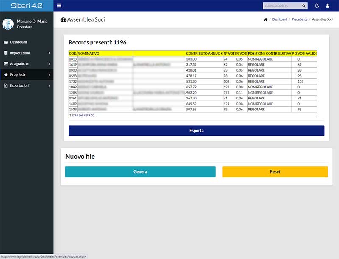This screenshot has width=339, height=259.
Task: Click the NOMINATIVO column header
Action: (105, 53)
